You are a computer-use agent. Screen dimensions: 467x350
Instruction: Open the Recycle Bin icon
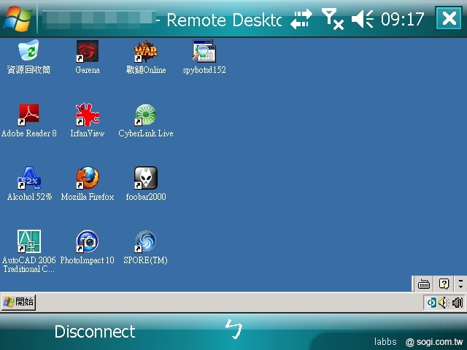point(28,52)
